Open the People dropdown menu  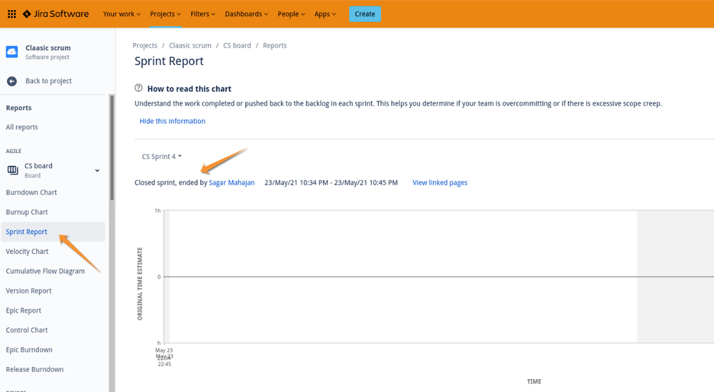tap(292, 14)
